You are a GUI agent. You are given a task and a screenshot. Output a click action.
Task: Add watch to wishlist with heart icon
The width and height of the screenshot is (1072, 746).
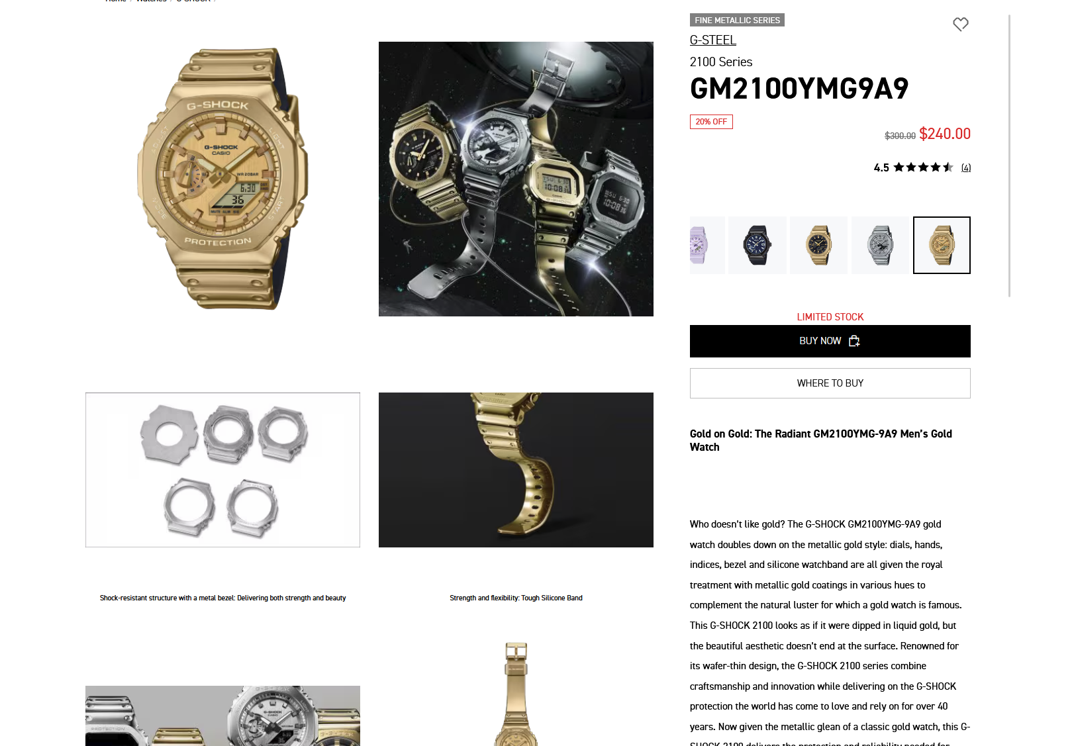coord(960,24)
